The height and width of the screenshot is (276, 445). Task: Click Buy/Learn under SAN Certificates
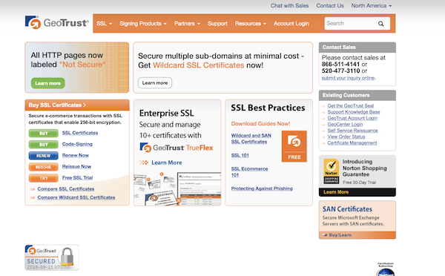[x=340, y=235]
